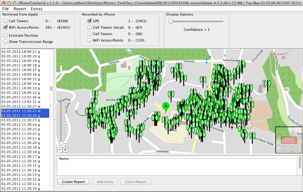Click the Add Entry button
Image resolution: width=303 pixels, height=192 pixels.
click(105, 182)
